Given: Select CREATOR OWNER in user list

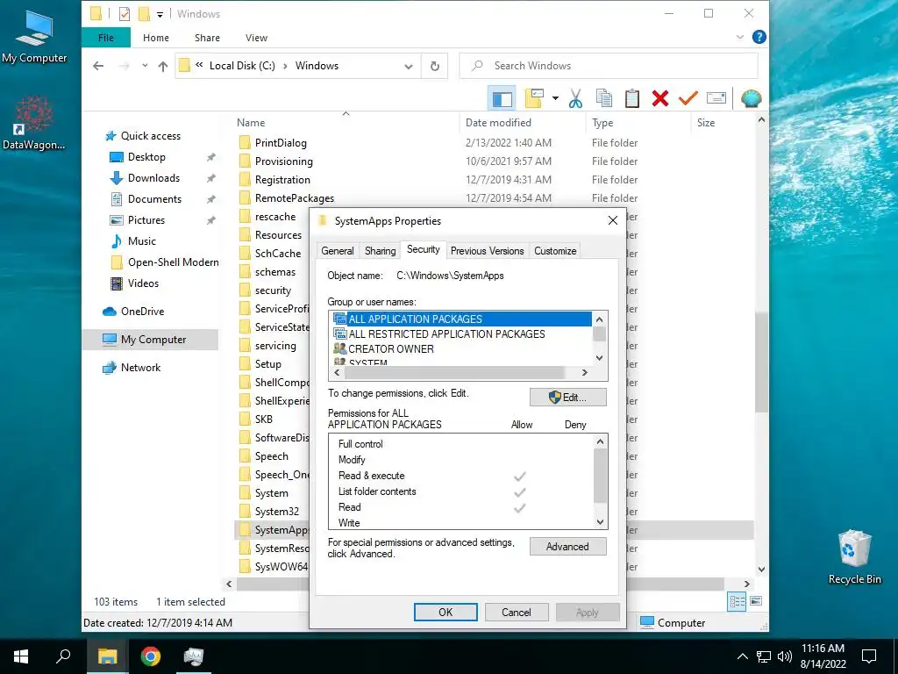Looking at the screenshot, I should tap(390, 349).
